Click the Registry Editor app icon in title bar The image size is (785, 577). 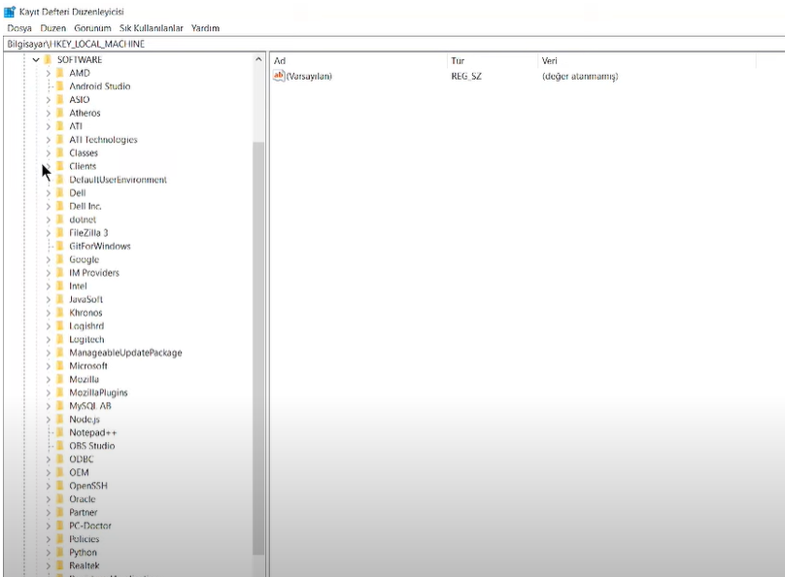10,11
